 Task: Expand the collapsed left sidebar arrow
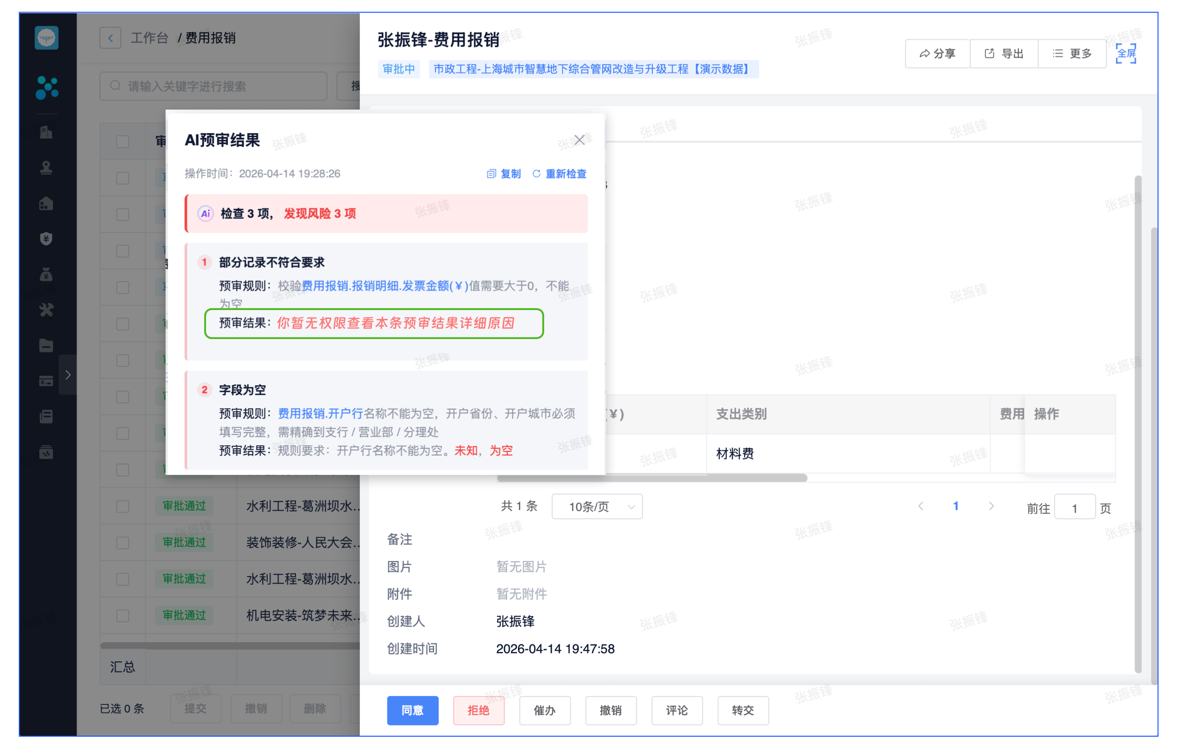[68, 375]
